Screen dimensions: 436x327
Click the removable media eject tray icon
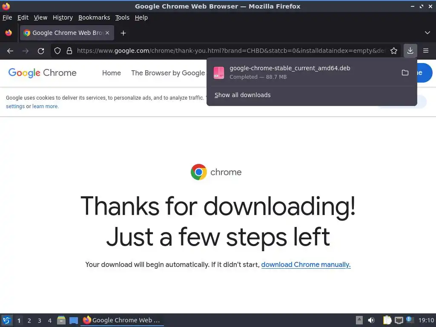point(359,320)
